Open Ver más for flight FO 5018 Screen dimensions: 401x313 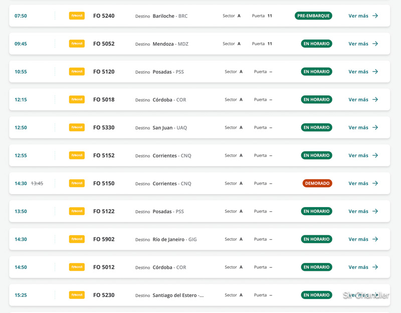tap(363, 100)
